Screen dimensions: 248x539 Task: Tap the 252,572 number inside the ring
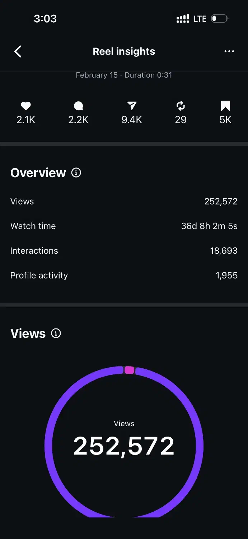124,446
